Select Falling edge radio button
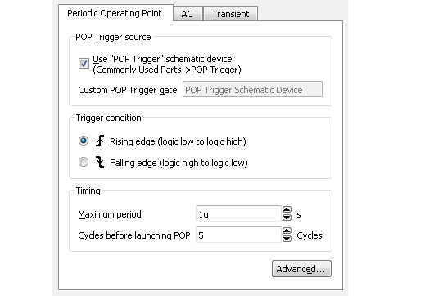The width and height of the screenshot is (425, 296). [84, 162]
